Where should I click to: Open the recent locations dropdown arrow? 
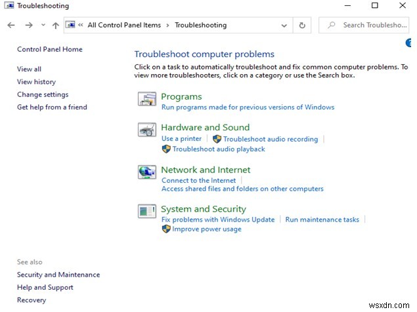tap(43, 25)
